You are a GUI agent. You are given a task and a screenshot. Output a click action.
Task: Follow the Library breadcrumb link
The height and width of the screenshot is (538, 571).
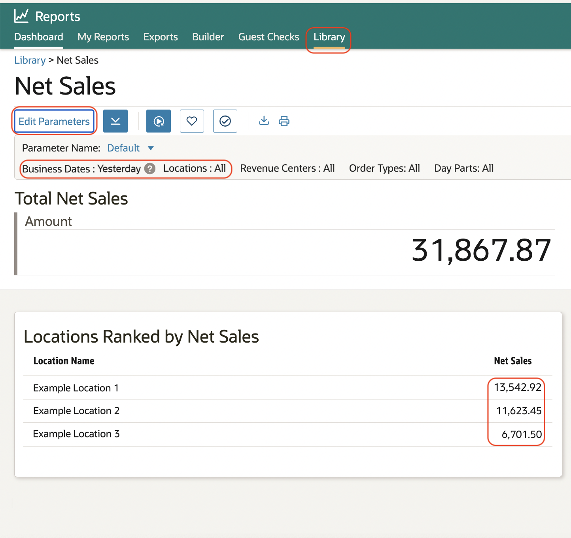coord(30,60)
